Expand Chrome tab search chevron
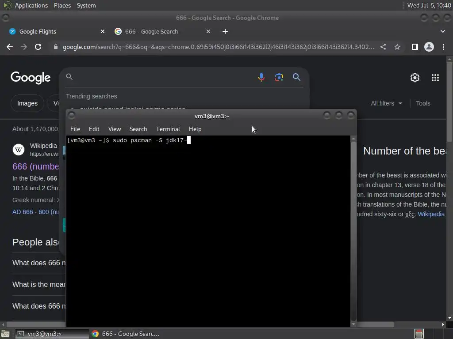Viewport: 453px width, 339px height. 442,31
